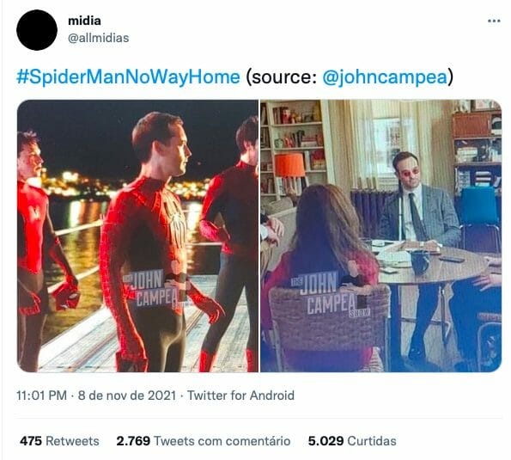Open the @johncampea mention link

[x=385, y=77]
